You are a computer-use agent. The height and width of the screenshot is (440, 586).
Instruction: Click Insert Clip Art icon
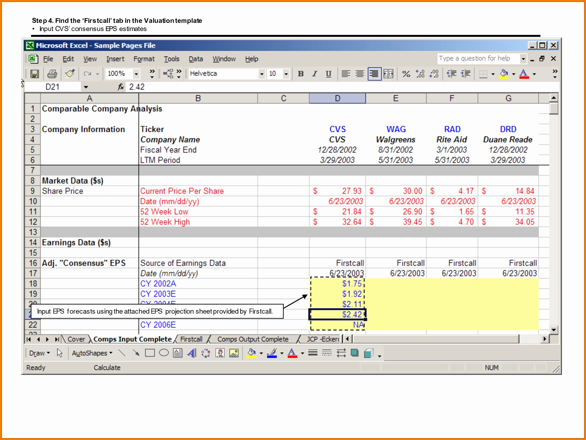click(220, 353)
